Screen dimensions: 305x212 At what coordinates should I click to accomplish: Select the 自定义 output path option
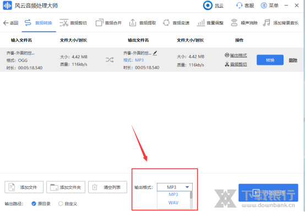coord(68,204)
